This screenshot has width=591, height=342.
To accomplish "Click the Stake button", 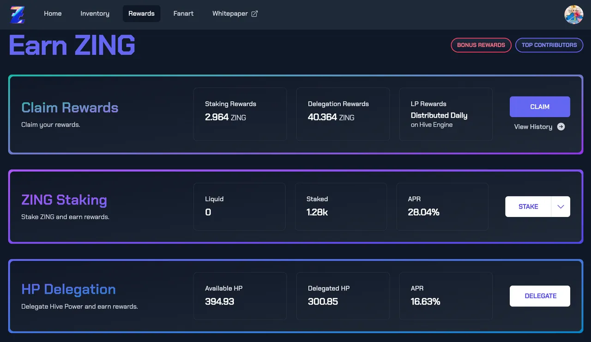I will (528, 207).
